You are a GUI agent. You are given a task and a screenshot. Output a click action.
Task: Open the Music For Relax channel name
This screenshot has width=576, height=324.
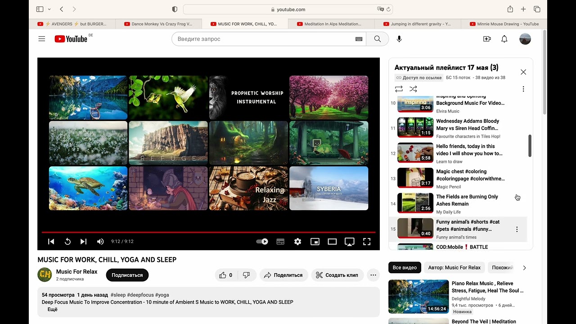pyautogui.click(x=76, y=272)
